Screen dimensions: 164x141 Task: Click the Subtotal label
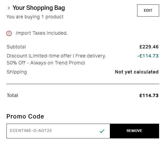16,47
